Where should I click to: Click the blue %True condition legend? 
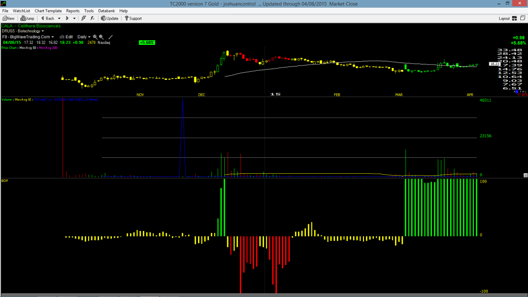(66, 100)
